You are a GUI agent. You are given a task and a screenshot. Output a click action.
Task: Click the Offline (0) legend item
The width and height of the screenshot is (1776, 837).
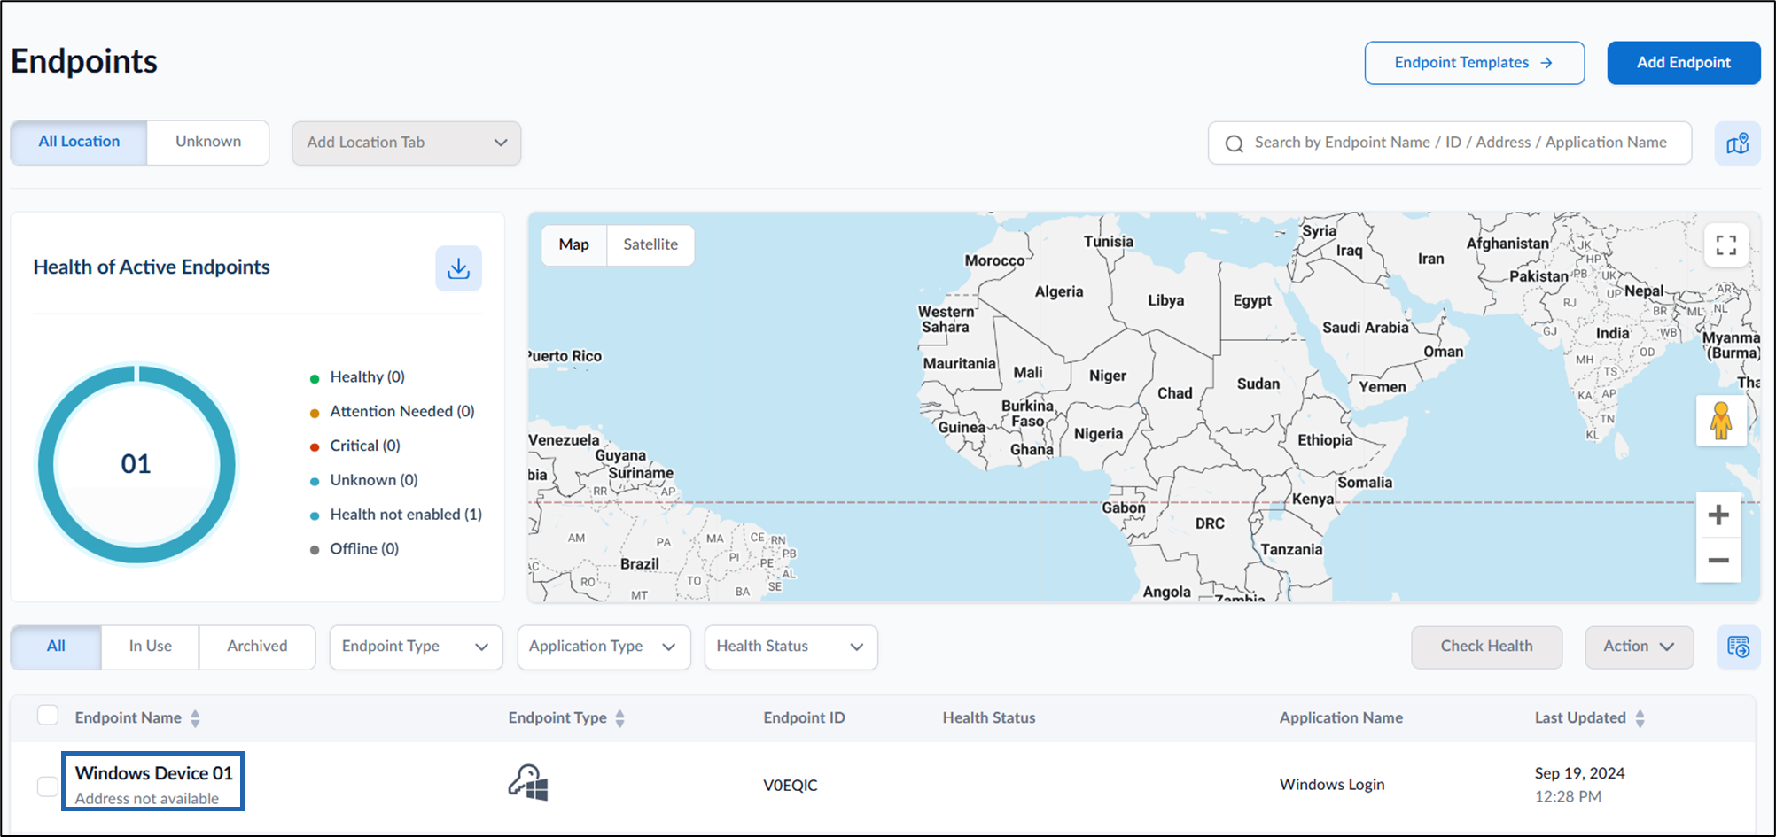pos(354,549)
